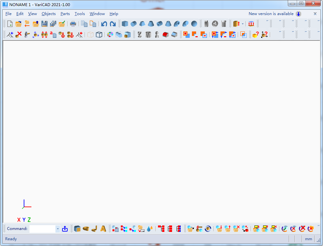Click the color palette icon
This screenshot has width=323, height=246.
110,35
